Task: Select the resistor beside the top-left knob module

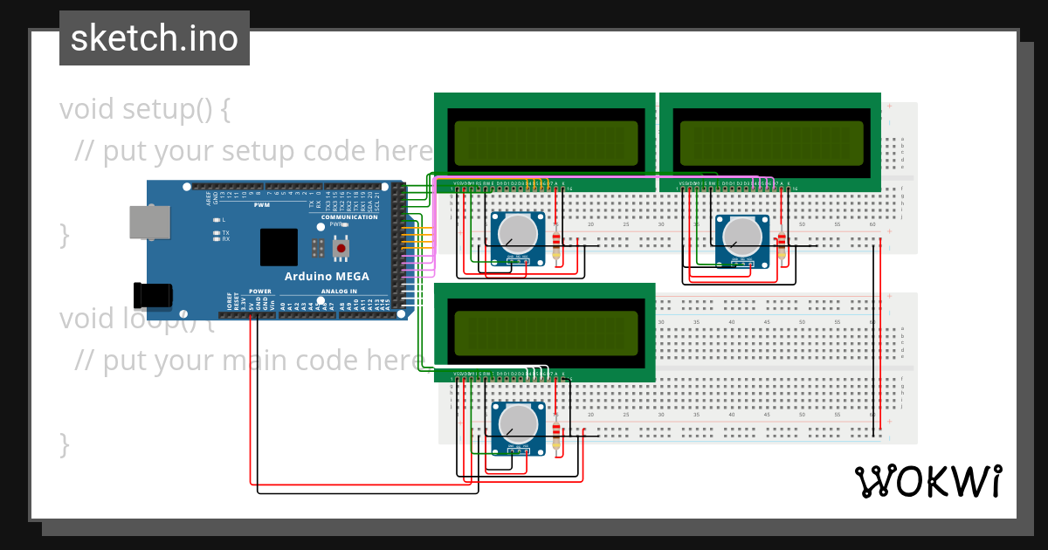Action: click(556, 247)
